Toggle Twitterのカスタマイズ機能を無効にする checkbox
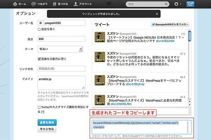211x140 pixels. [39, 107]
